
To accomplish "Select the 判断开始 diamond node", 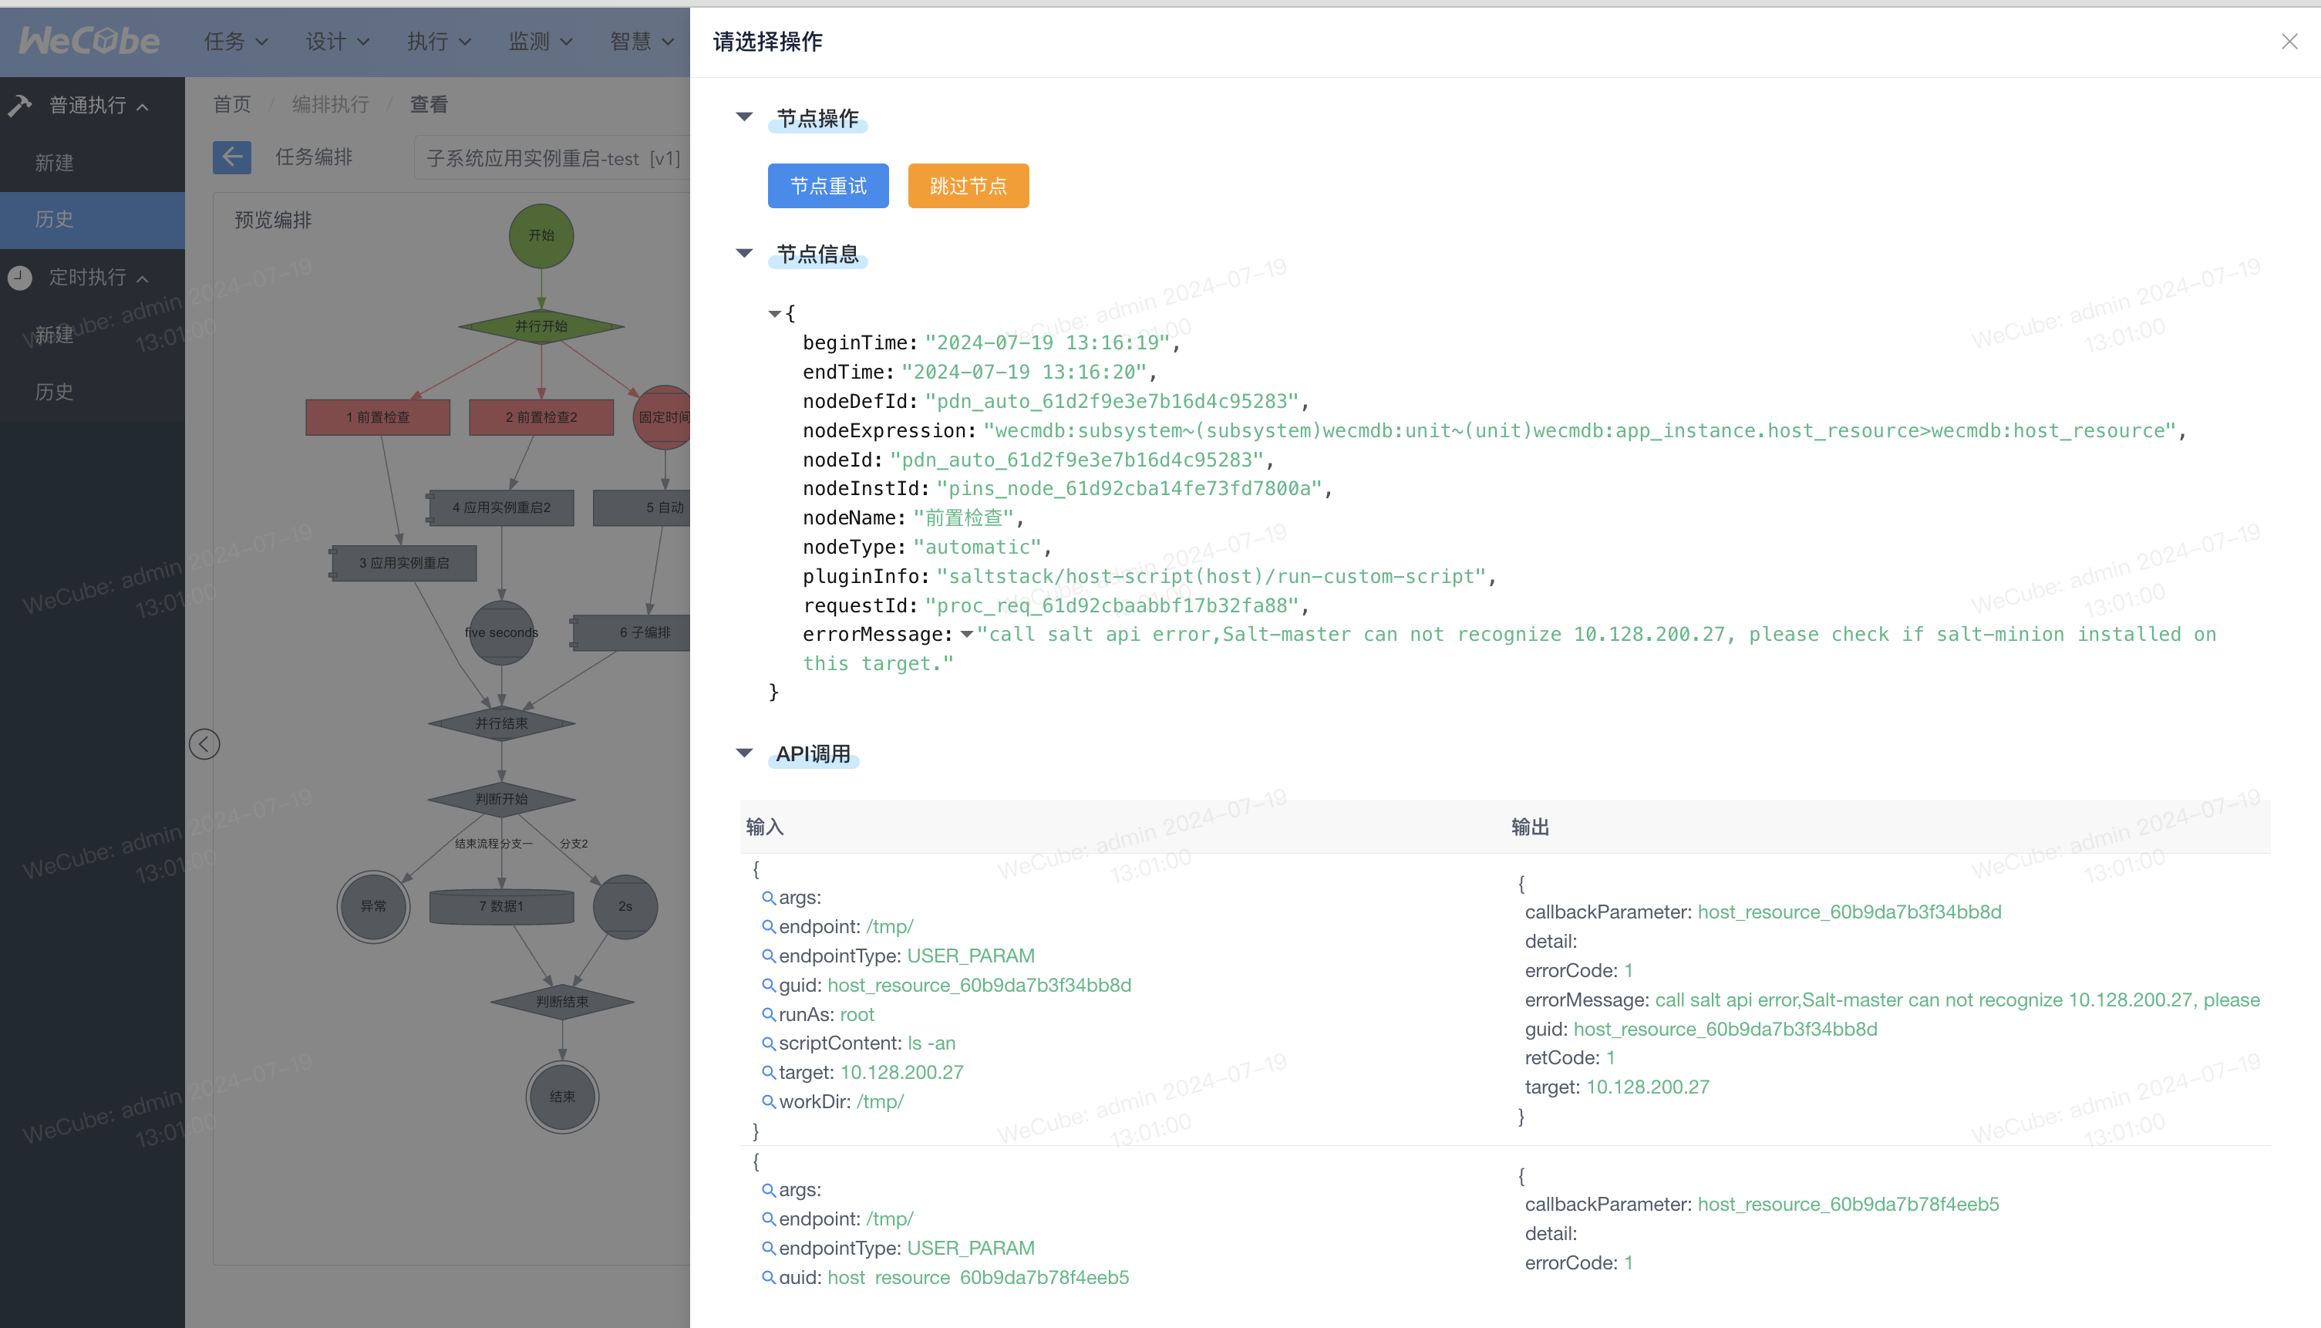I will tap(501, 799).
